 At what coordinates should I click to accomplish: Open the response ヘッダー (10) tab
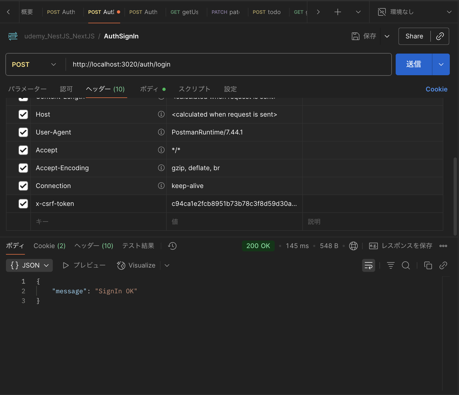(94, 246)
